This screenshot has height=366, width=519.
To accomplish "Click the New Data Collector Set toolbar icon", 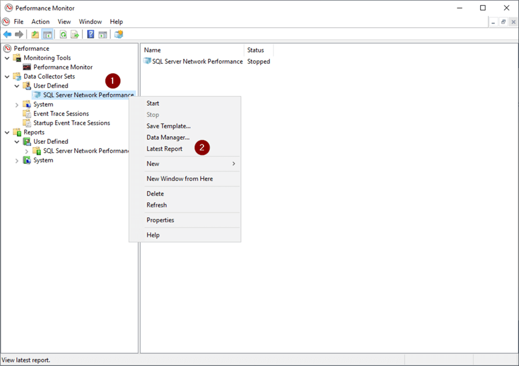I will [x=119, y=35].
